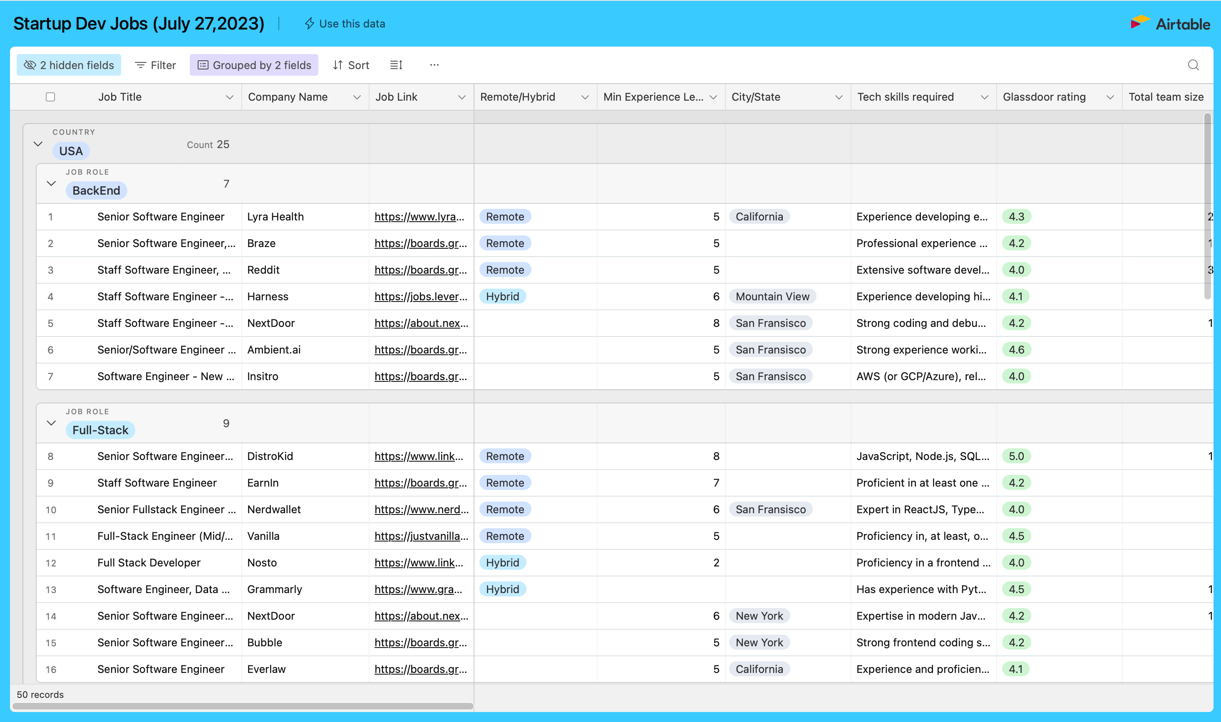The width and height of the screenshot is (1221, 722).
Task: Open Glassdoor rating column dropdown arrow
Action: (1110, 97)
